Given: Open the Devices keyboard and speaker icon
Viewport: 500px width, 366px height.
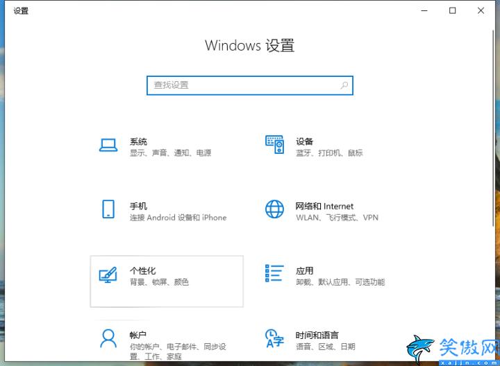Looking at the screenshot, I should pyautogui.click(x=274, y=144).
